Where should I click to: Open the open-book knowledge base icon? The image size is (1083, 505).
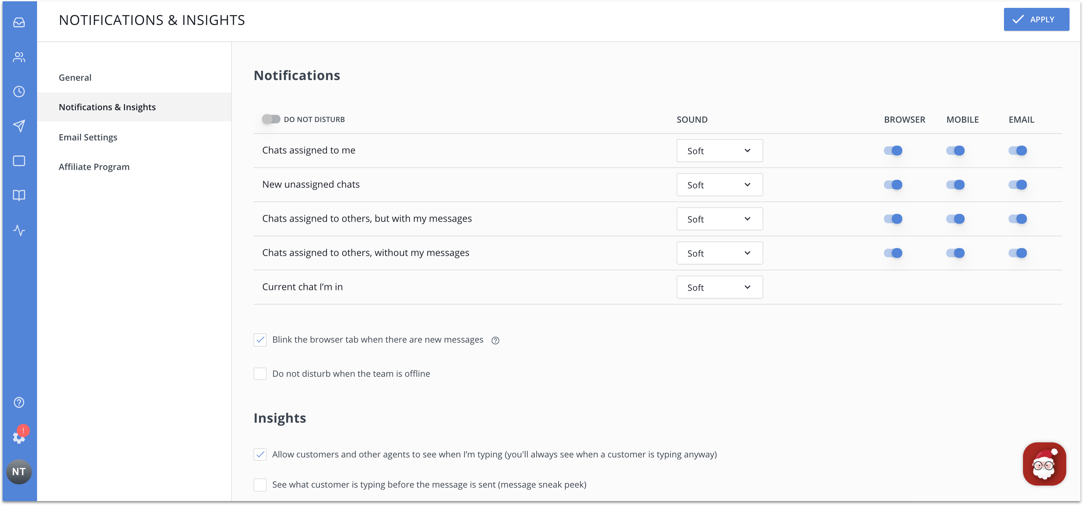(19, 195)
